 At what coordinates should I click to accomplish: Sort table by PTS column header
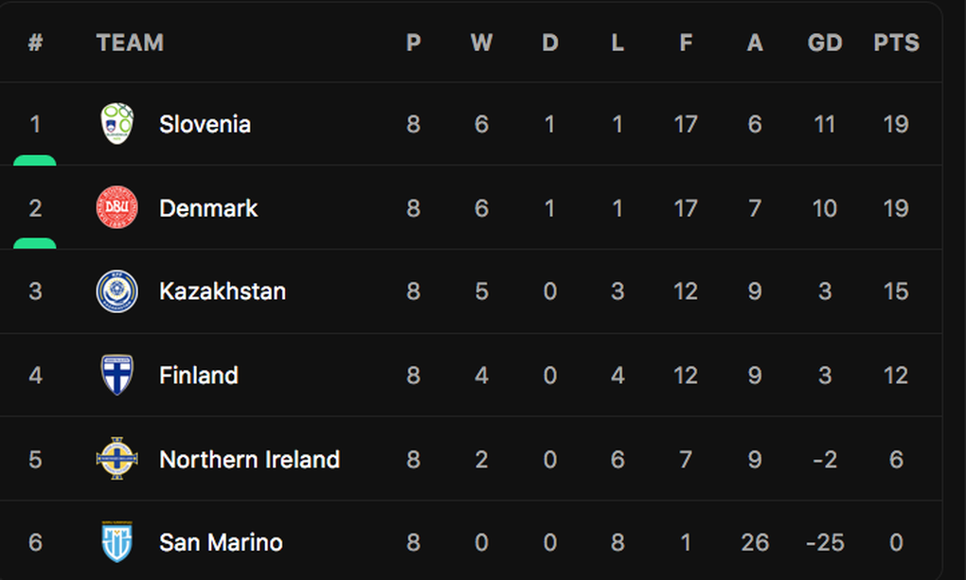click(896, 43)
